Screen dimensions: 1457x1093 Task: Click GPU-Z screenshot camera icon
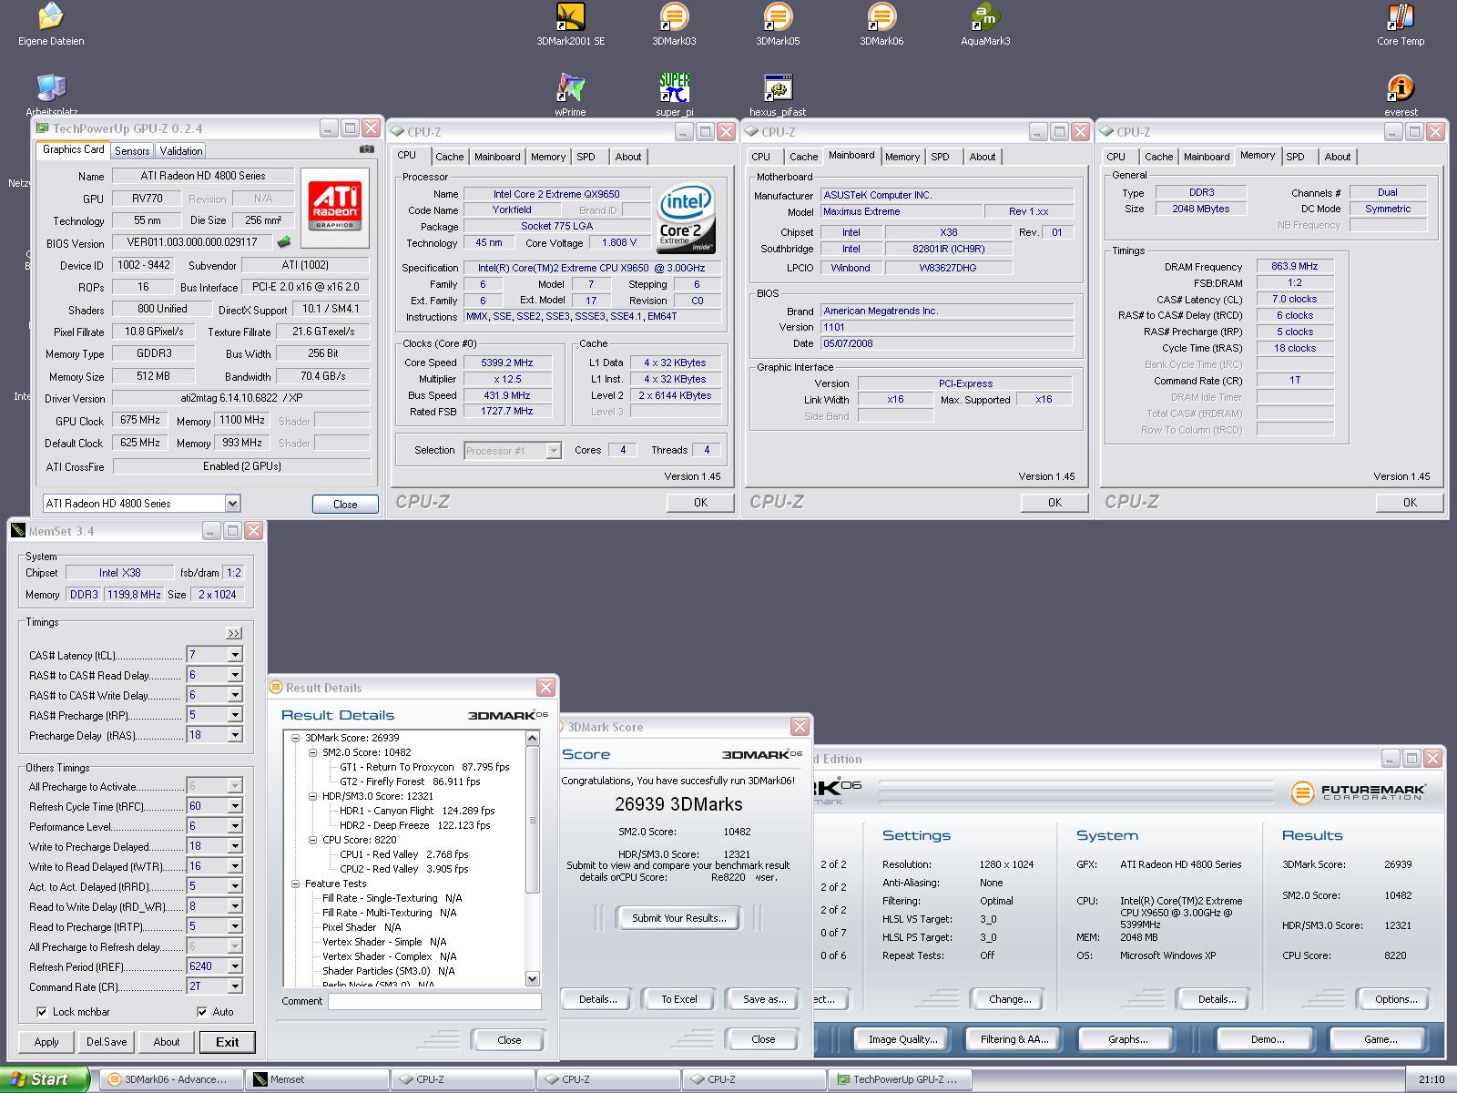[366, 148]
